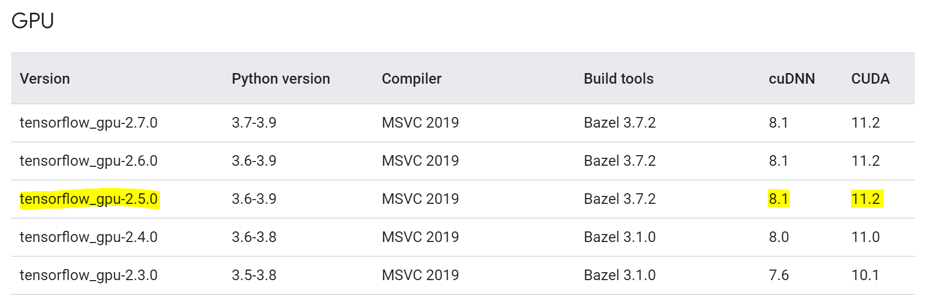Click highlighted tensorflow_gpu-2.5.0 text
This screenshot has width=925, height=296.
pos(88,199)
